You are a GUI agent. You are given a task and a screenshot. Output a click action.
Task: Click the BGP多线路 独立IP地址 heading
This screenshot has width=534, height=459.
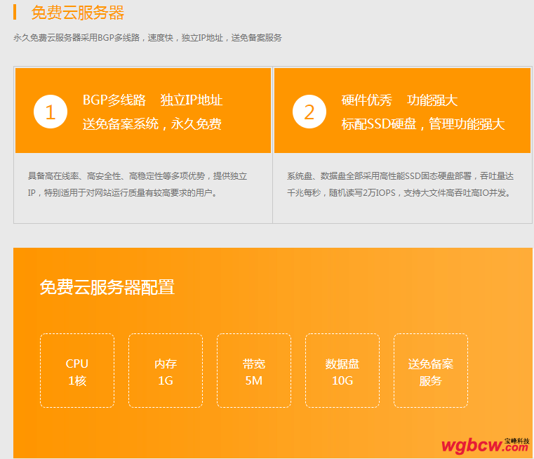pos(152,100)
